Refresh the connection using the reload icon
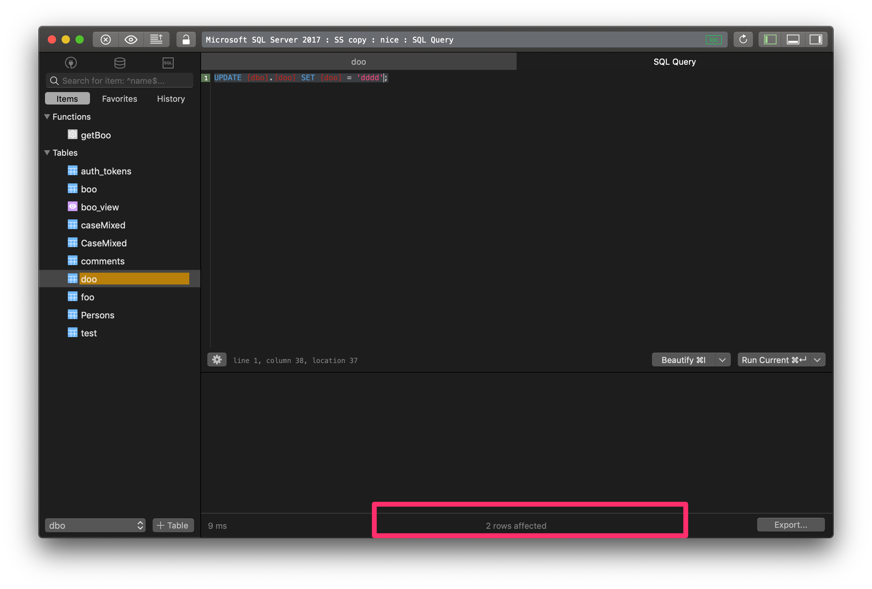The image size is (872, 589). coord(743,39)
